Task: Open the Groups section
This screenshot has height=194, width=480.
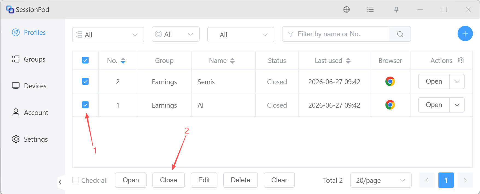Action: (x=29, y=59)
